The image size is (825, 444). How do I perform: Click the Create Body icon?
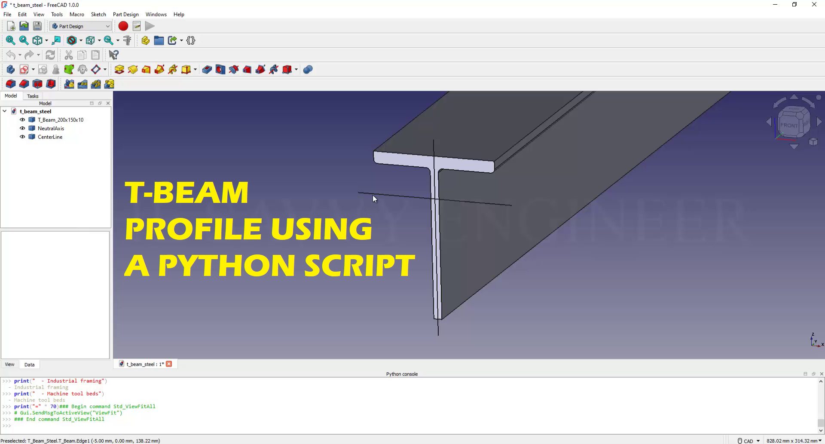pyautogui.click(x=10, y=70)
